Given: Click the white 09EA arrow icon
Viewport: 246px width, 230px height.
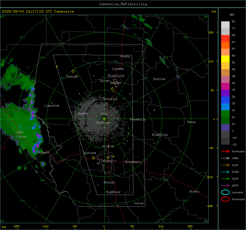Looking at the screenshot, I should coord(225,158).
